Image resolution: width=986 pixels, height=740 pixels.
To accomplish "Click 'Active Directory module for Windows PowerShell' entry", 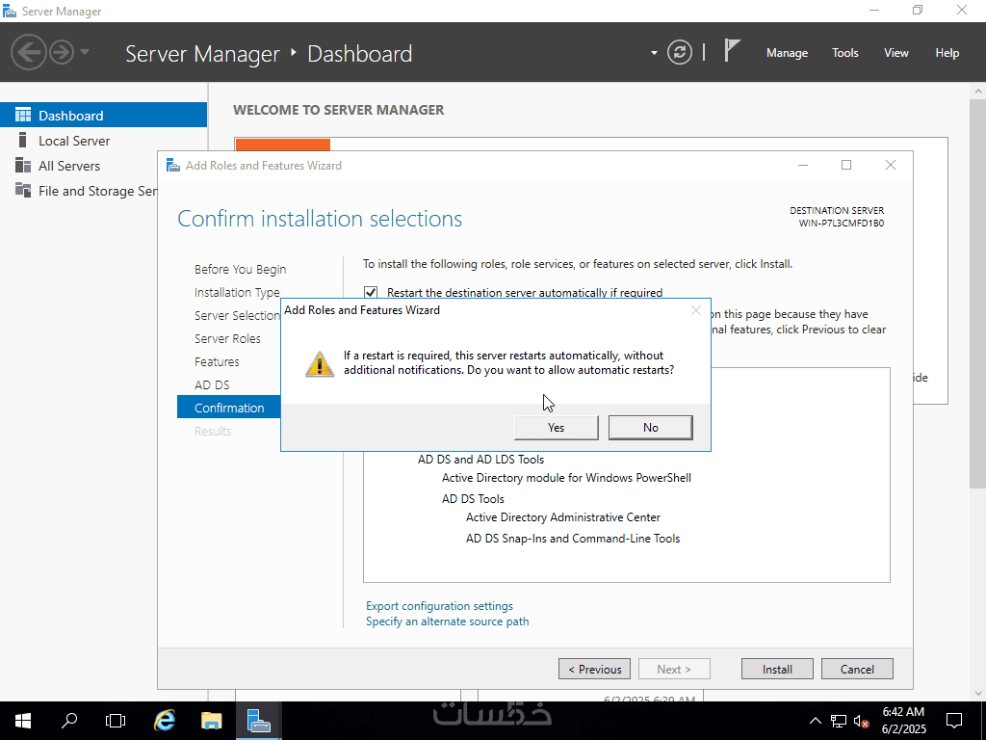I will tap(566, 478).
